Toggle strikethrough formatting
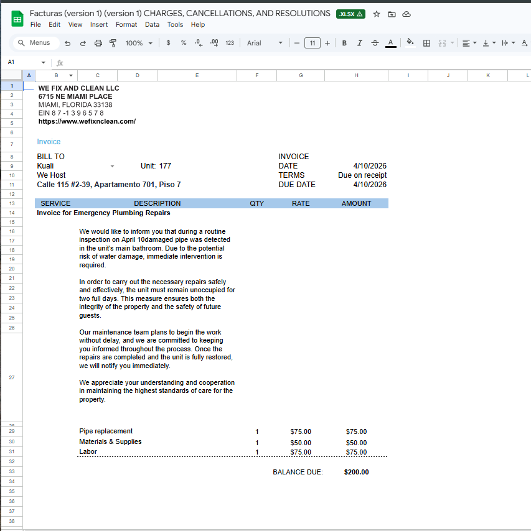This screenshot has width=531, height=531. click(375, 43)
